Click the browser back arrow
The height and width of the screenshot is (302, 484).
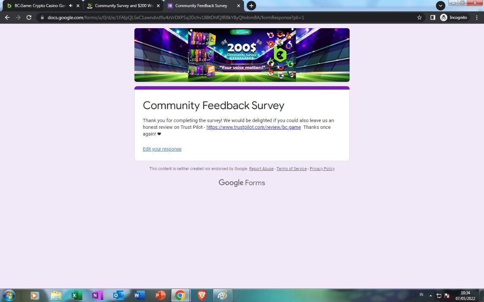[7, 18]
